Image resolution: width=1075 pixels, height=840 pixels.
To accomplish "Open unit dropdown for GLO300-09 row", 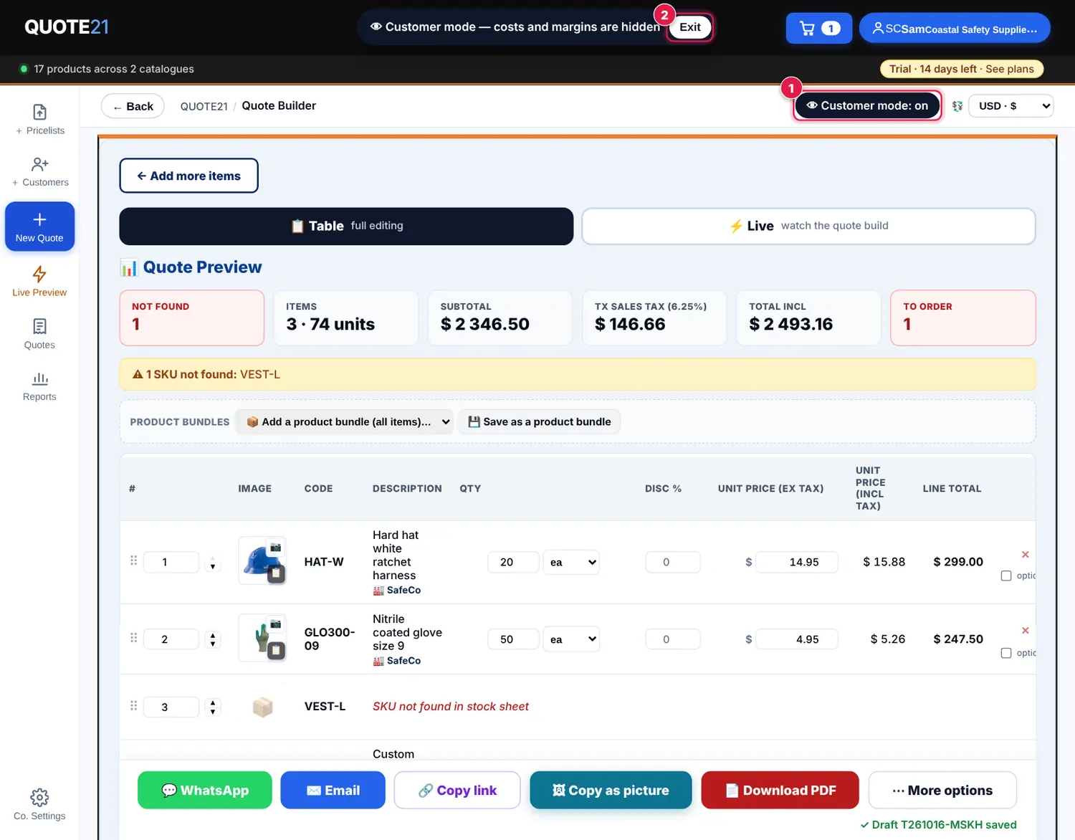I will click(571, 639).
